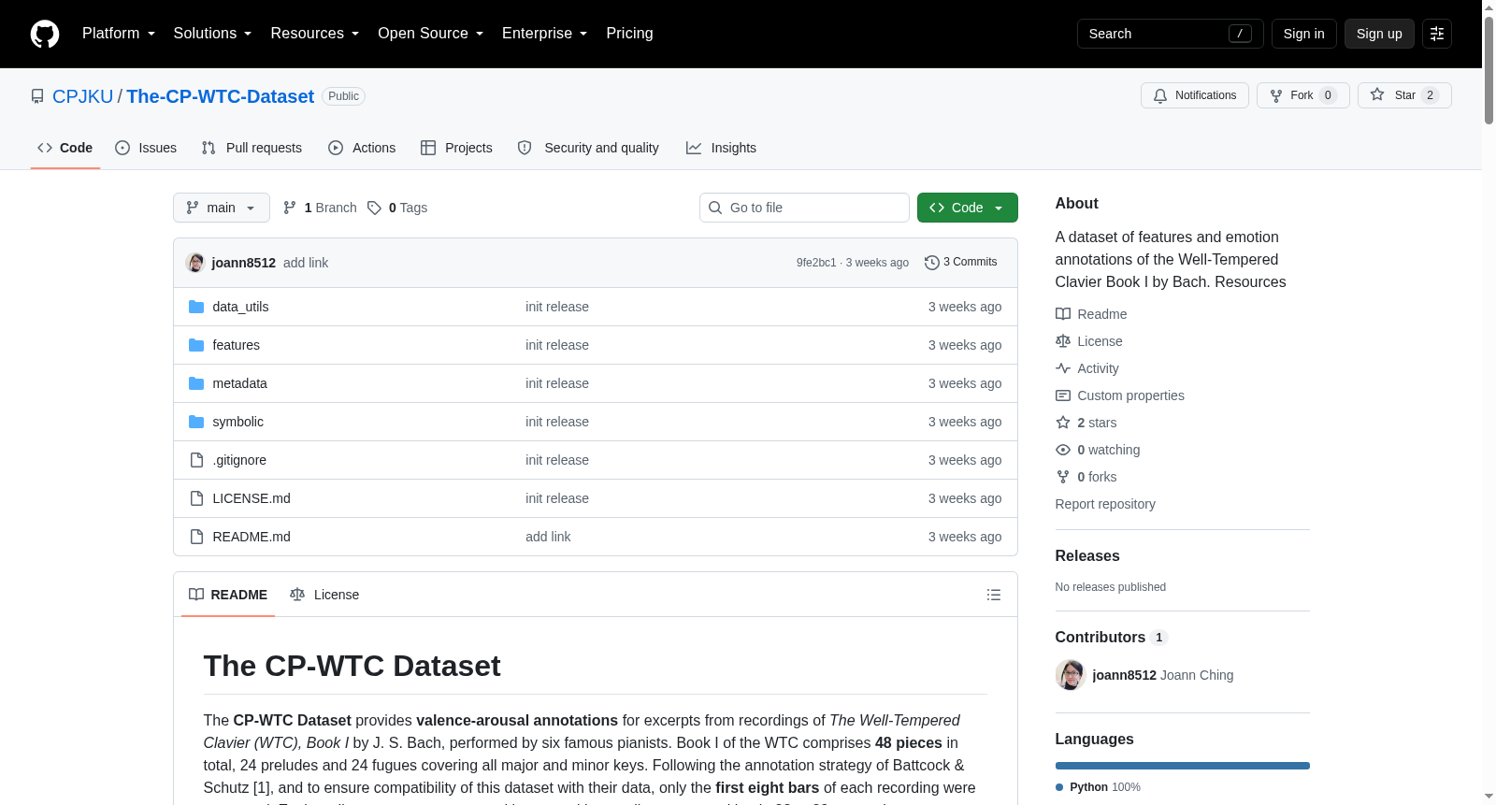The width and height of the screenshot is (1496, 805).
Task: Open the README.md file
Action: [x=252, y=537]
